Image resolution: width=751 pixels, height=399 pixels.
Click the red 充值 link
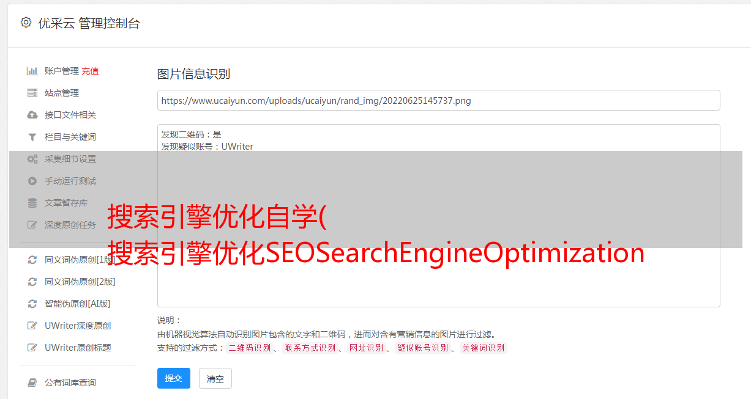pos(90,71)
